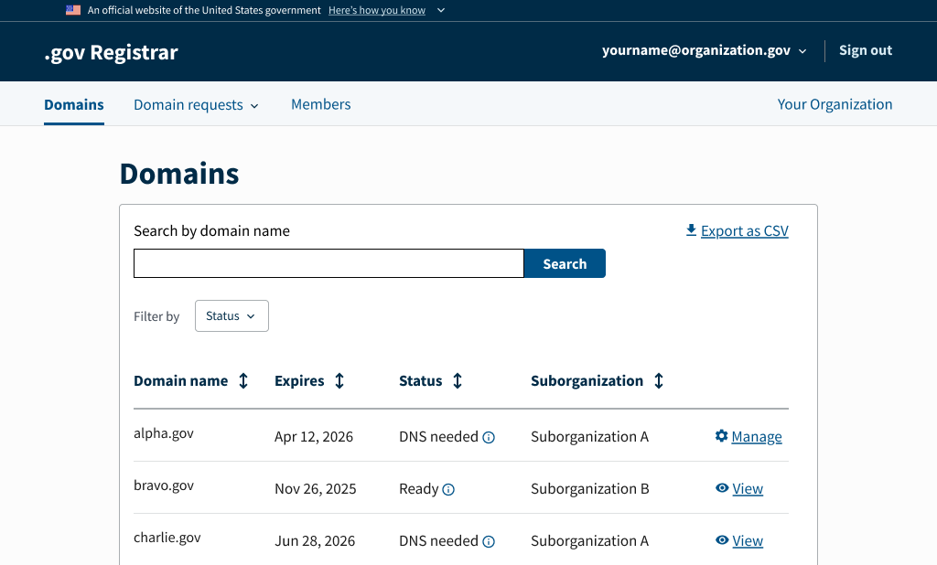Click the US flag icon in banner
Screen dimensions: 937x565
point(73,10)
